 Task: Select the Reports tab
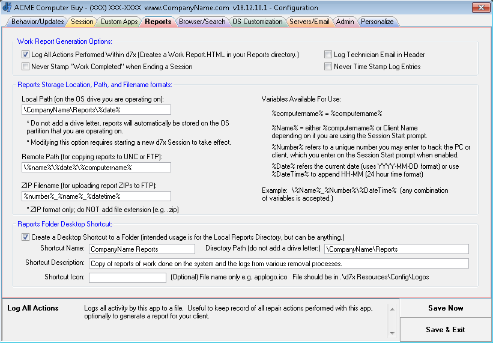[158, 22]
